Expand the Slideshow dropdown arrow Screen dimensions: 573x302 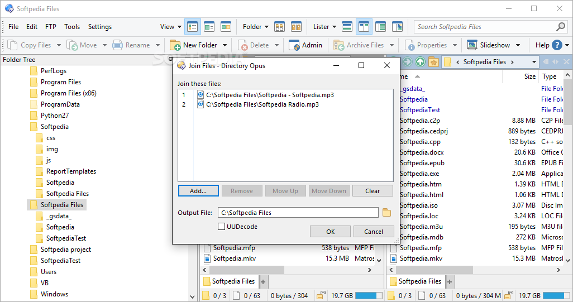(518, 45)
